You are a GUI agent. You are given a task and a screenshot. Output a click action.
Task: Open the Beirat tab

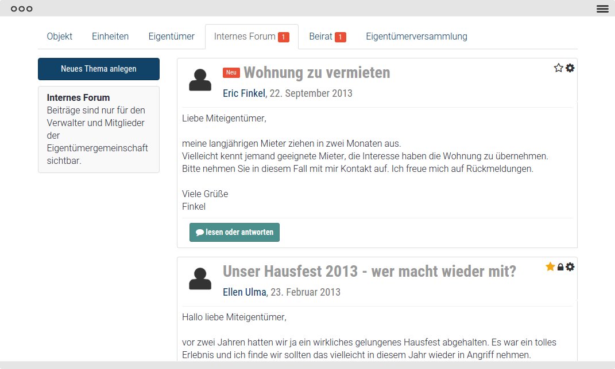(x=320, y=37)
